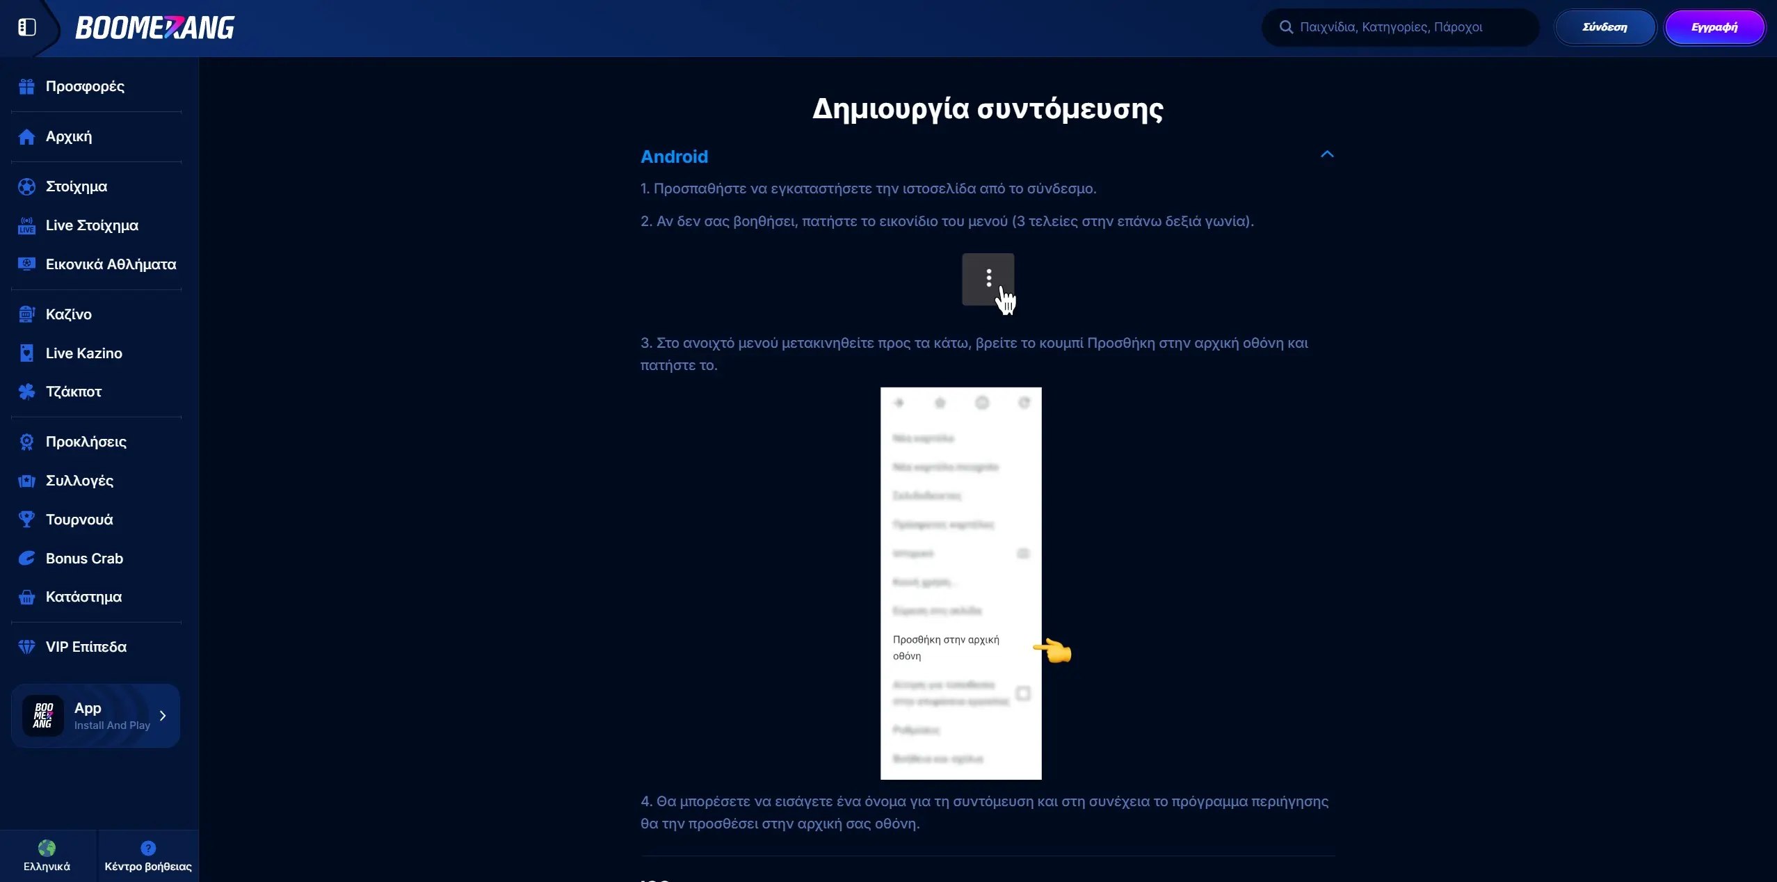Click inside the games search field
Viewport: 1777px width, 882px height.
coord(1399,26)
